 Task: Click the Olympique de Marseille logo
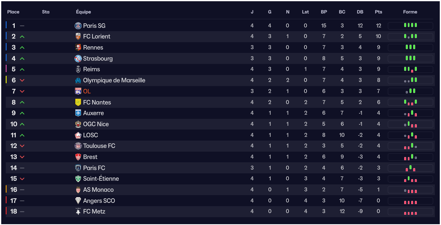(78, 80)
